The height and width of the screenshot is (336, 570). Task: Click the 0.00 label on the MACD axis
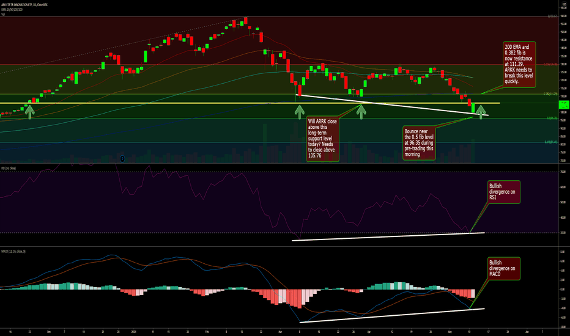pos(563,290)
